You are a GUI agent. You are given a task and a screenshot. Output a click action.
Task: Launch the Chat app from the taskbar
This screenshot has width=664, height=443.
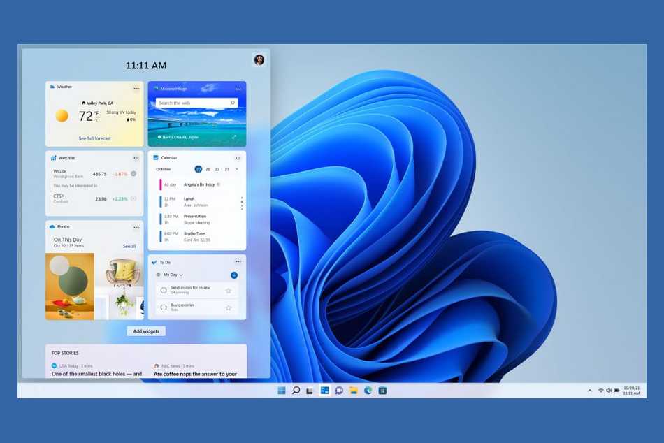click(x=339, y=391)
